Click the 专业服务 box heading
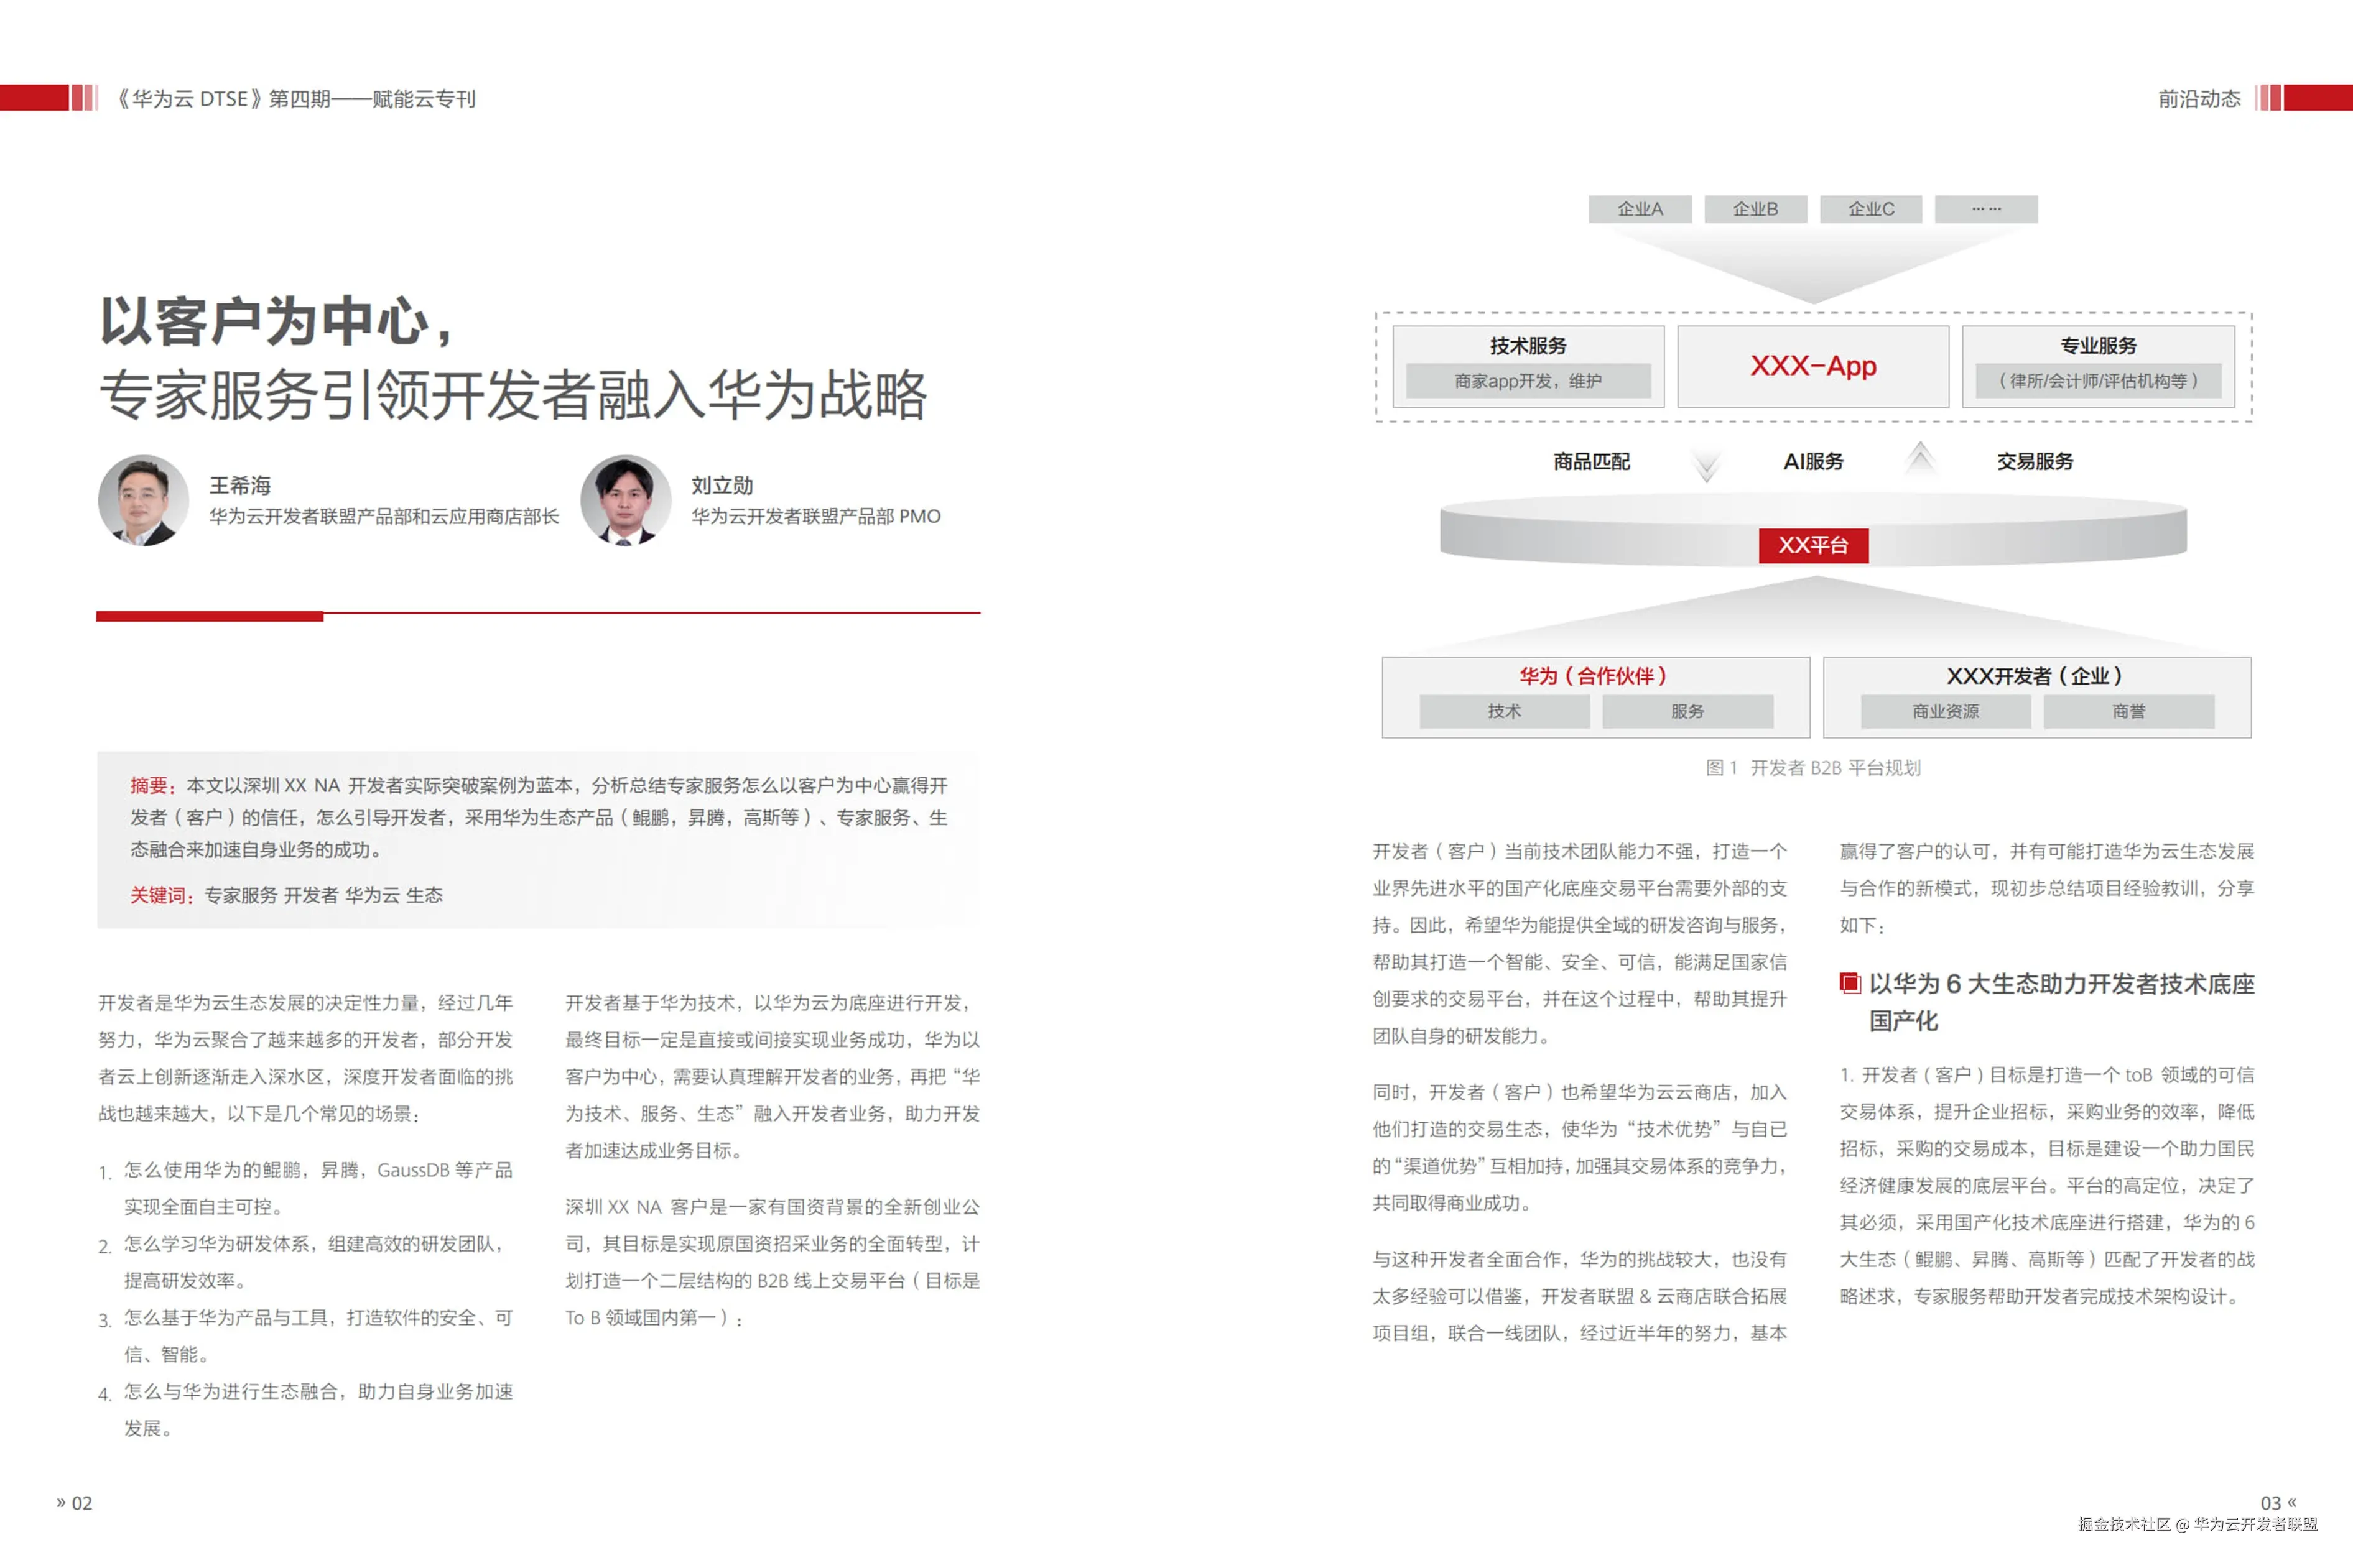Image resolution: width=2353 pixels, height=1568 pixels. click(x=2098, y=346)
